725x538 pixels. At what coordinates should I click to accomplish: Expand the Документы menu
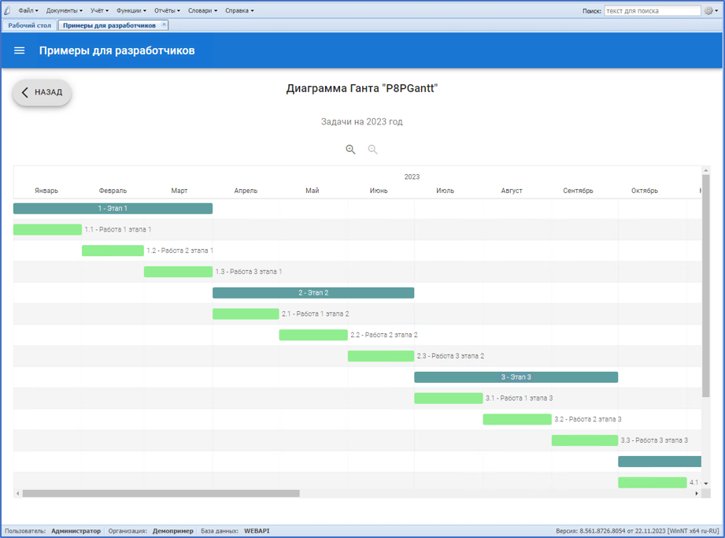point(64,11)
